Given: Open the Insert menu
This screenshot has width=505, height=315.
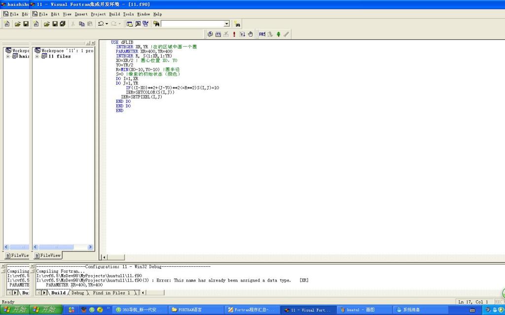Looking at the screenshot, I should coord(81,14).
